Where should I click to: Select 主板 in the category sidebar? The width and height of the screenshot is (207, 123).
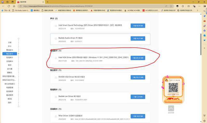(10, 43)
